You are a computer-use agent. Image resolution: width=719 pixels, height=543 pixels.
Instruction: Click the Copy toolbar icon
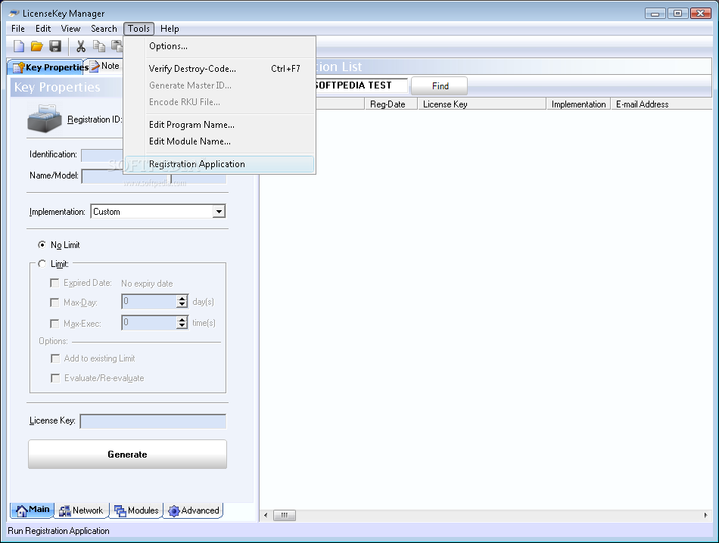click(x=99, y=46)
